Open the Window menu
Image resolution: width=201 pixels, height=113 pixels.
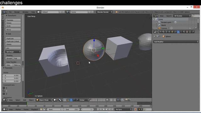(x=25, y=12)
